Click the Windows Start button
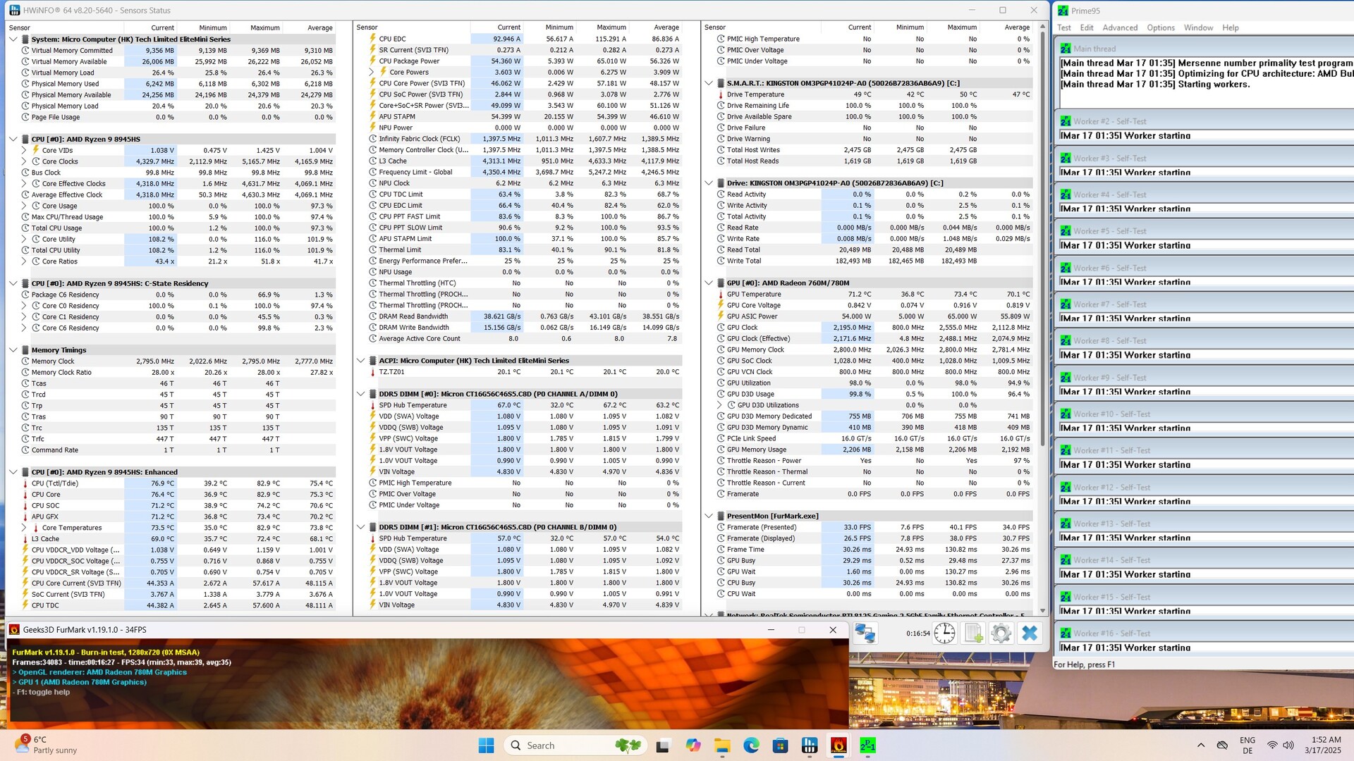The image size is (1354, 761). coord(486,745)
